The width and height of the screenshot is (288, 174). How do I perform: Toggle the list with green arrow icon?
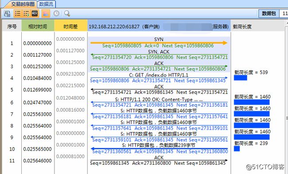(26, 14)
